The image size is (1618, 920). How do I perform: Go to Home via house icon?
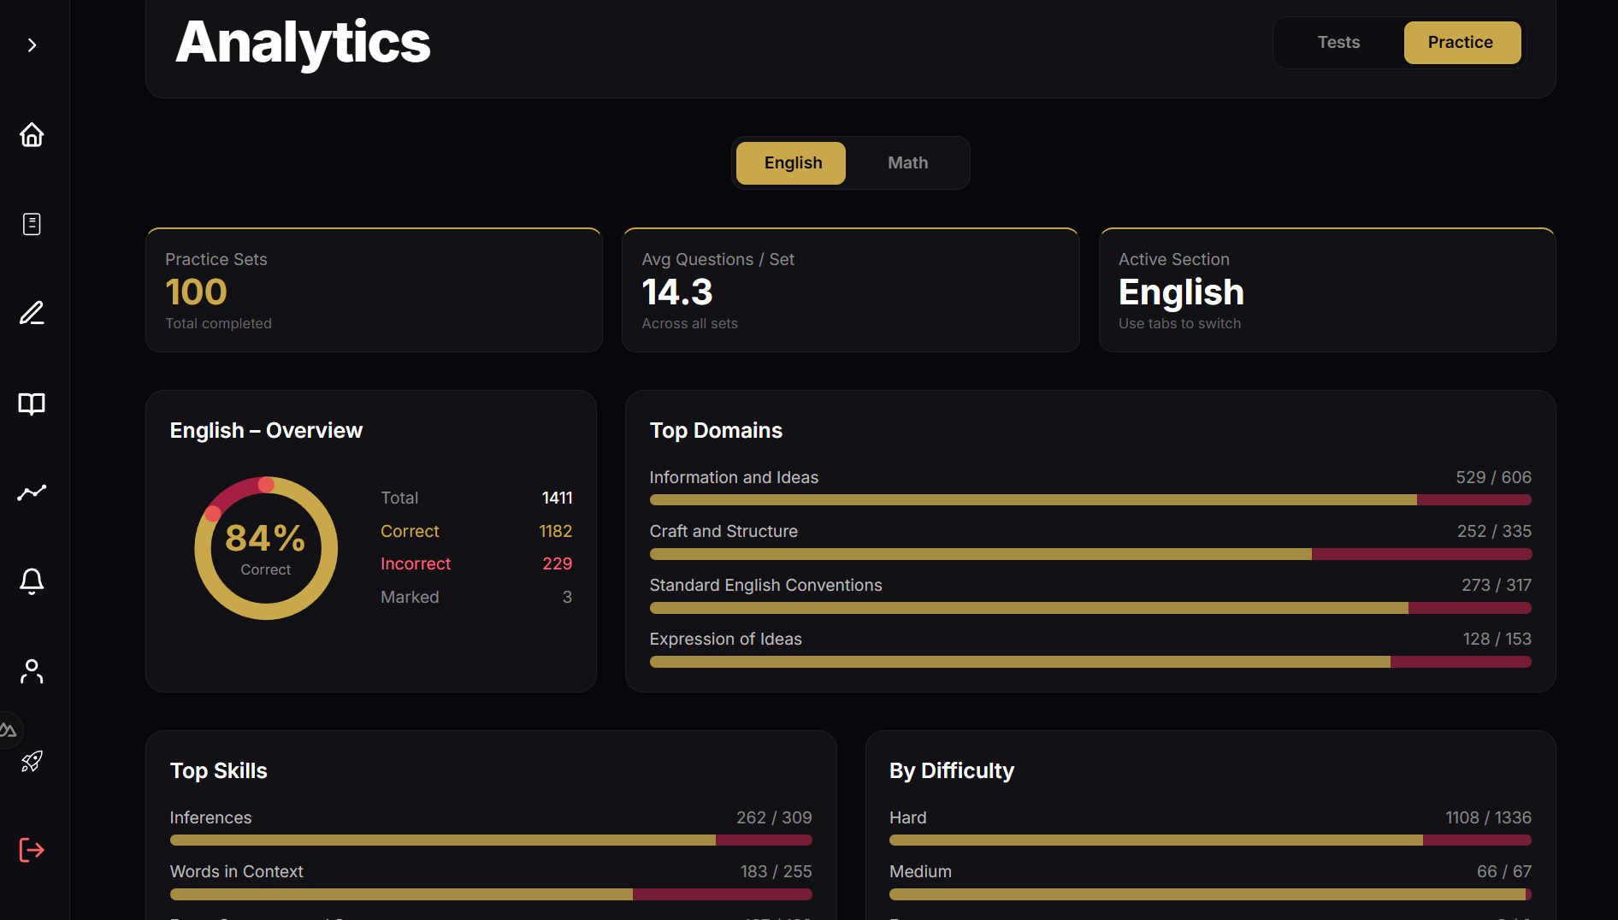[x=32, y=135]
